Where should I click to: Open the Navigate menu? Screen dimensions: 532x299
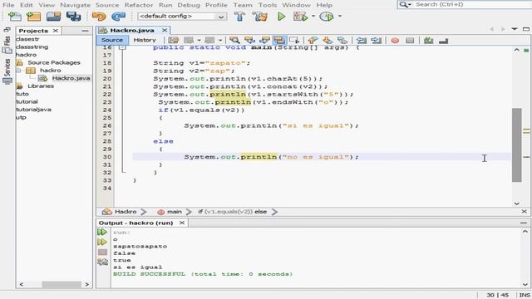(76, 5)
